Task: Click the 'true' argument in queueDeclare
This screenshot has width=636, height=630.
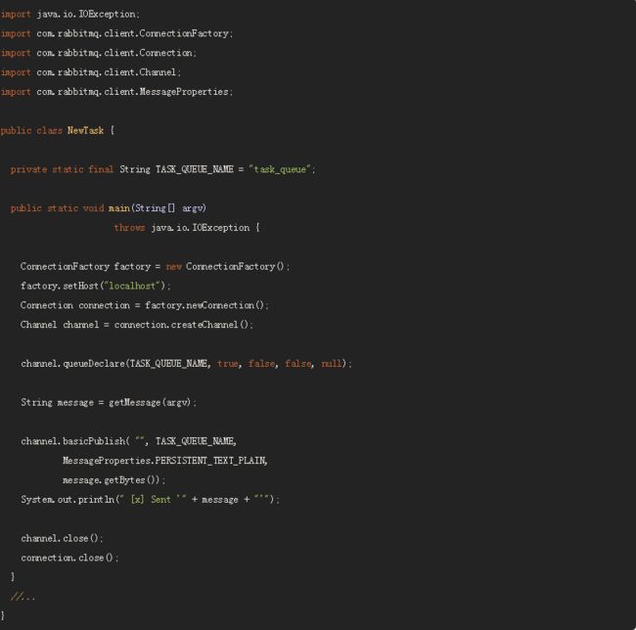Action: tap(228, 364)
